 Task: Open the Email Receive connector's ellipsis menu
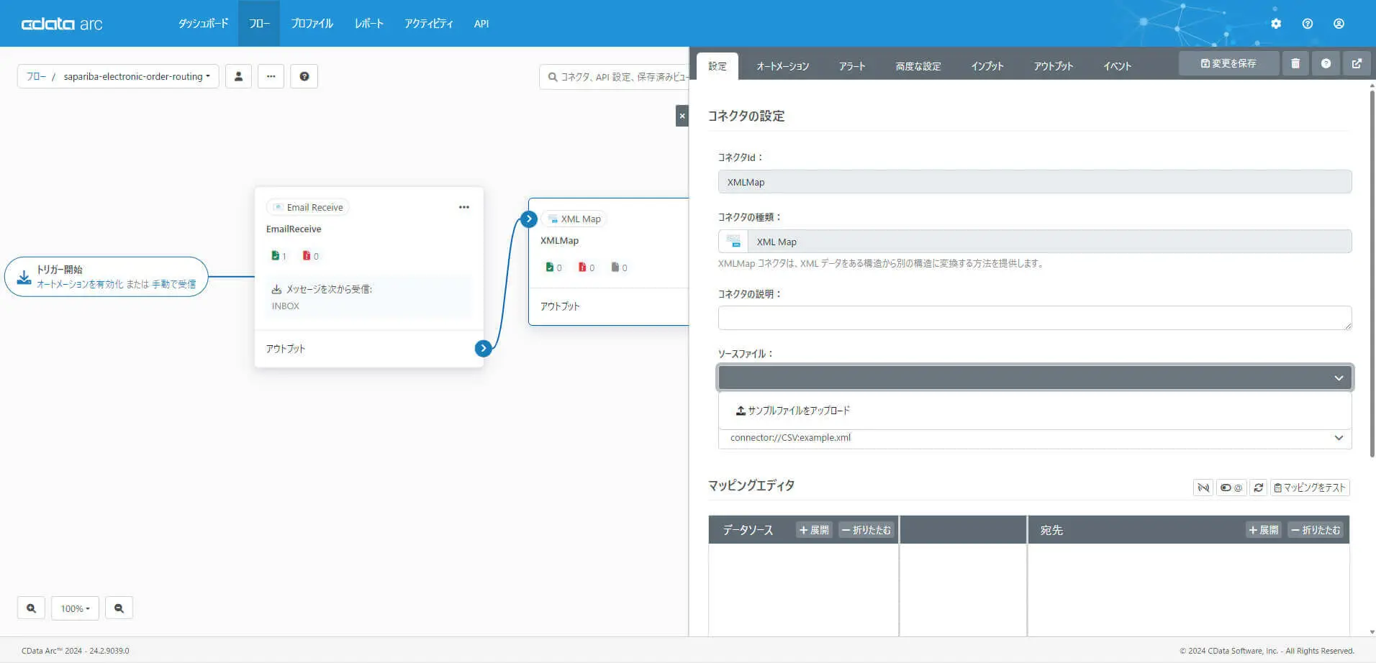(464, 207)
